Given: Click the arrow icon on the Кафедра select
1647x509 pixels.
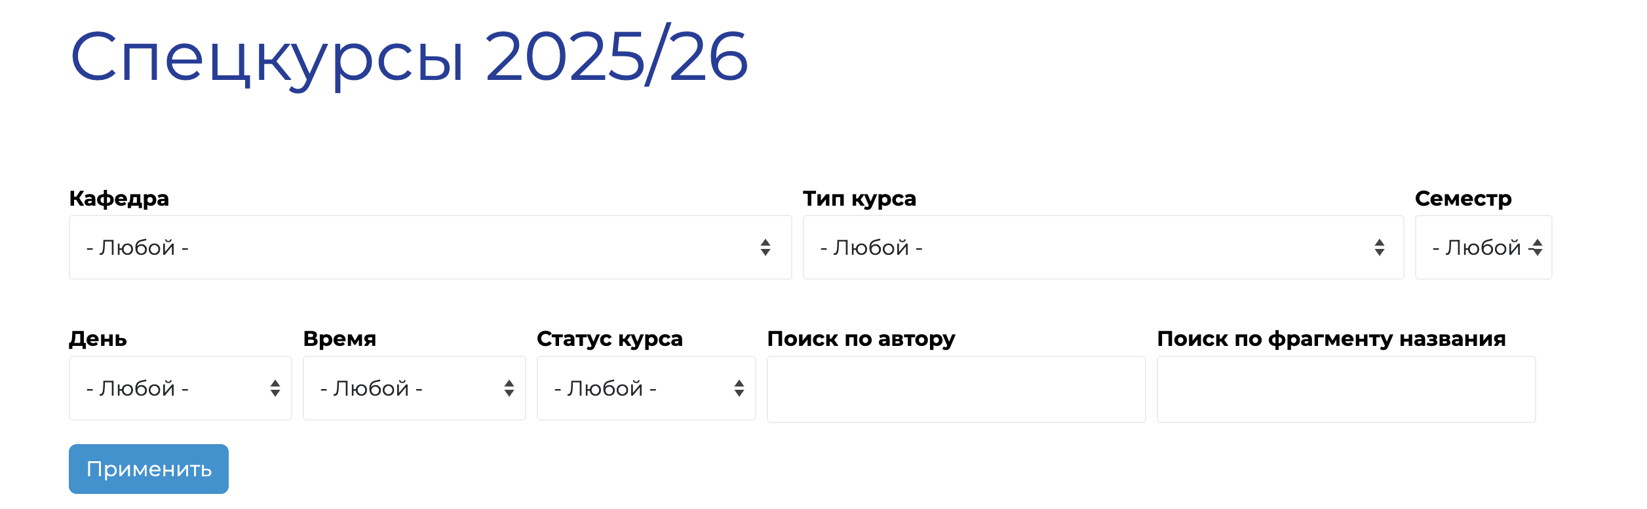Looking at the screenshot, I should (x=764, y=248).
